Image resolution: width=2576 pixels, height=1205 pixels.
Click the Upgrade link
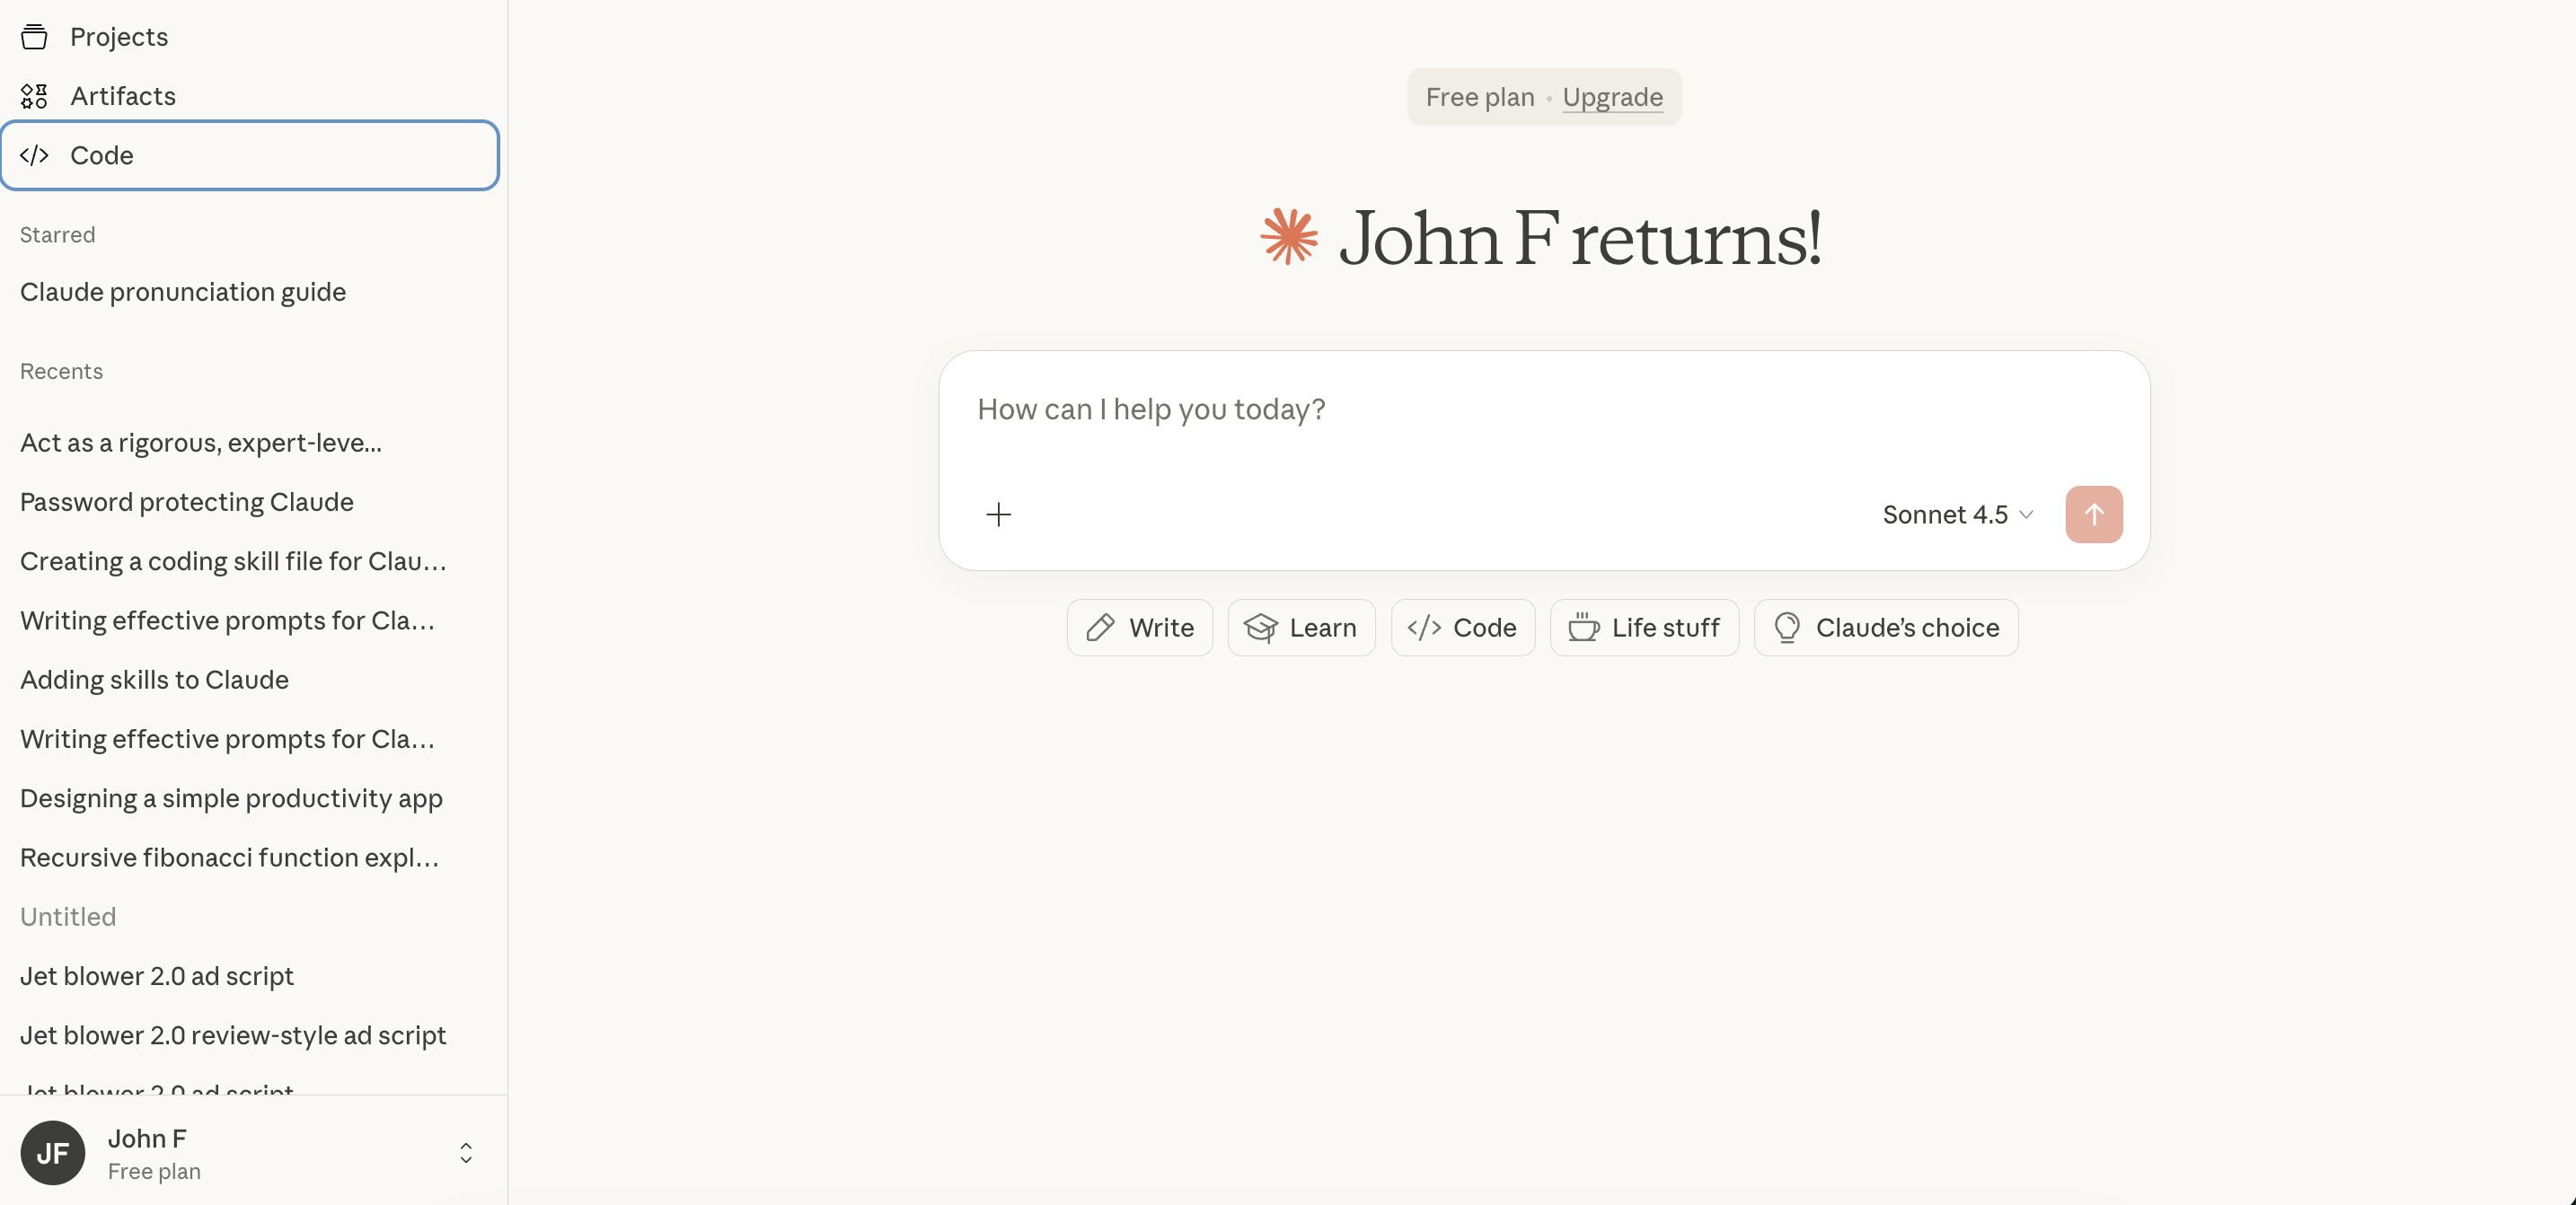(x=1612, y=97)
